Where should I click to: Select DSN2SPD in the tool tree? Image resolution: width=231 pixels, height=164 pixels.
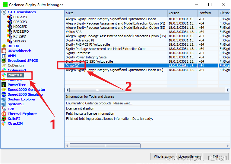20,17
